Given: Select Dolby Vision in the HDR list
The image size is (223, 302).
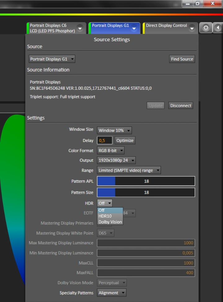Looking at the screenshot, I should point(110,222).
